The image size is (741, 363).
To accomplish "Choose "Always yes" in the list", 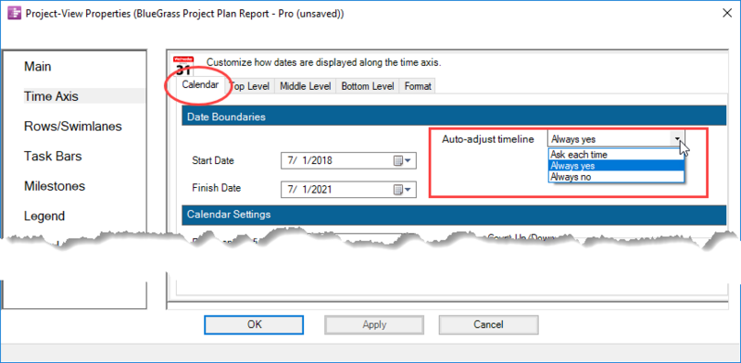I will coord(616,166).
